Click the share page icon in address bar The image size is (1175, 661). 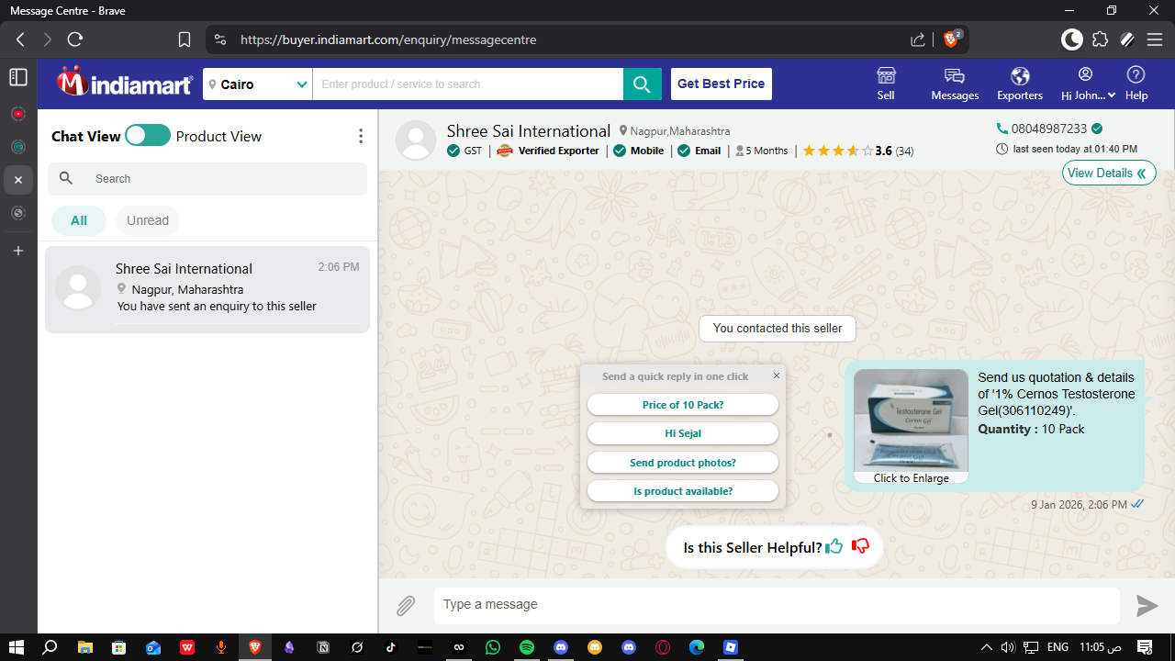click(x=918, y=39)
